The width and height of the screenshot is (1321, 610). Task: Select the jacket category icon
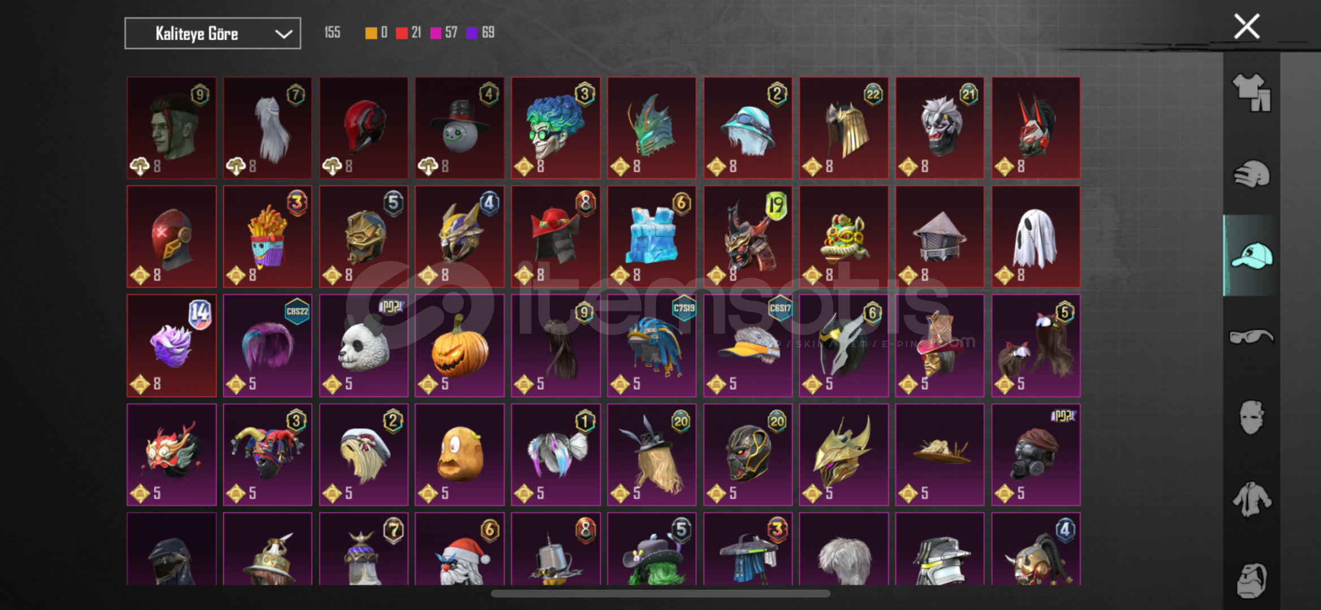(x=1251, y=499)
